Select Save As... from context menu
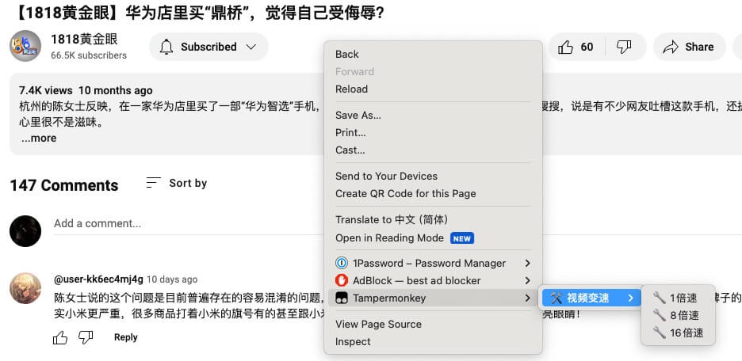This screenshot has height=361, width=742. (x=433, y=116)
